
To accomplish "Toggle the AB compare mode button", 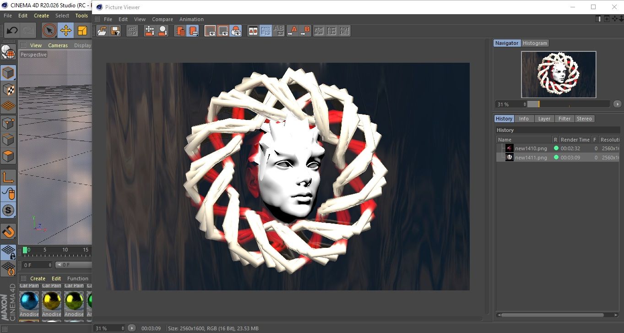I will 253,31.
